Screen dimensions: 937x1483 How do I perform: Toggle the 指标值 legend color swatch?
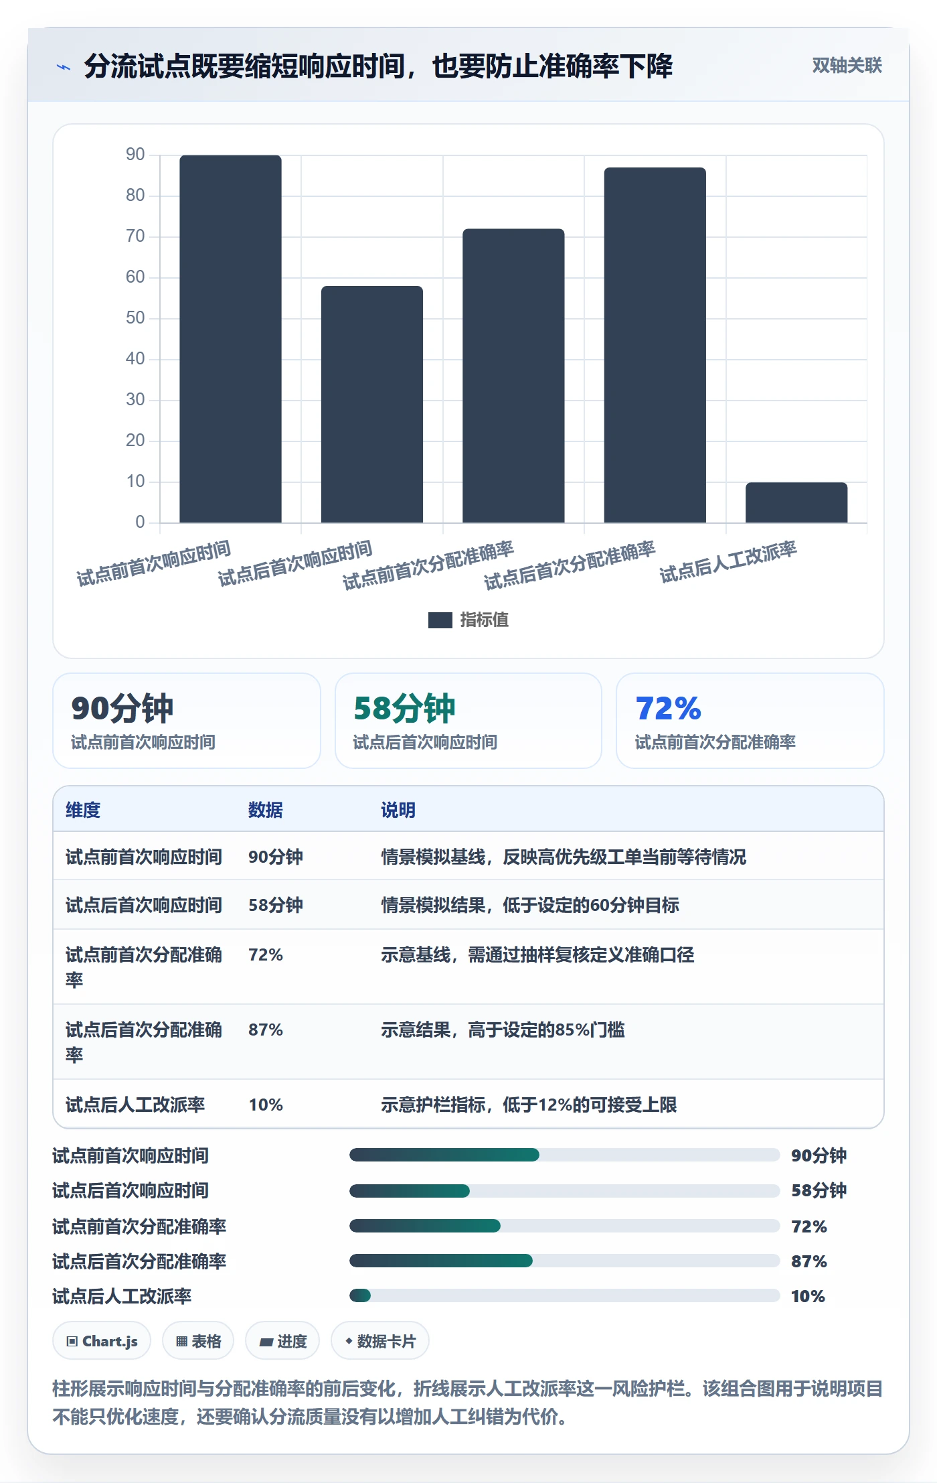[440, 620]
